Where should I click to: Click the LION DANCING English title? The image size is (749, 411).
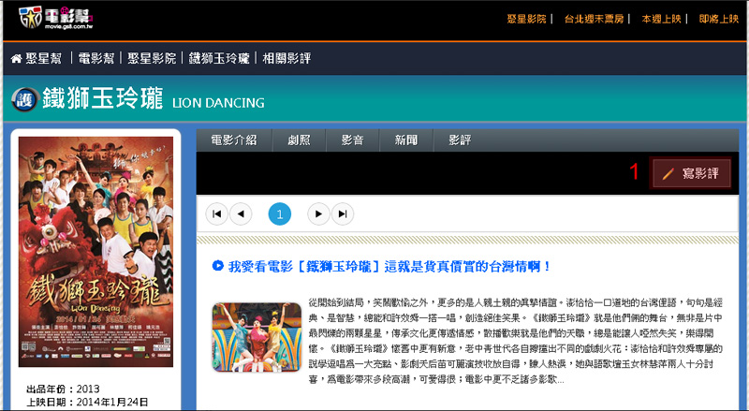coord(218,103)
